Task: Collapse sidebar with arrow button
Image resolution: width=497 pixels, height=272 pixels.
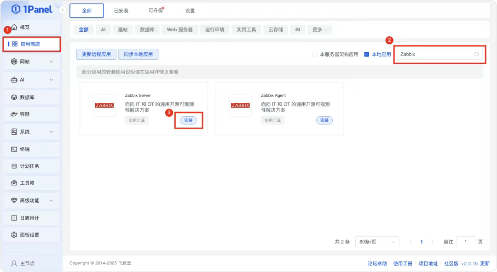Action: [x=63, y=10]
